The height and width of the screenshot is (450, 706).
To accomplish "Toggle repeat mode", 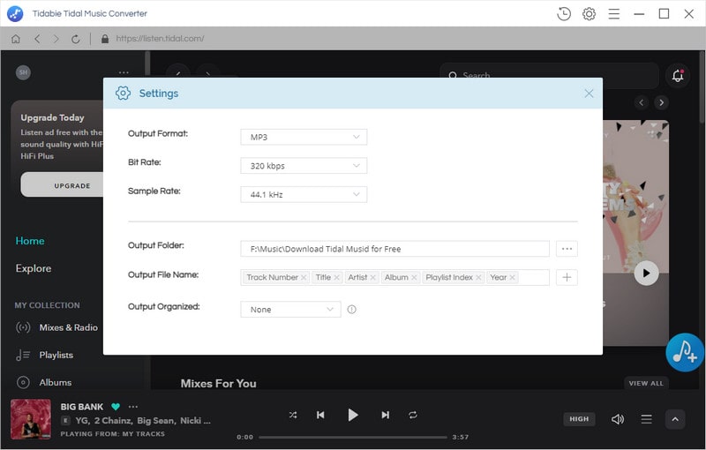I will 413,415.
